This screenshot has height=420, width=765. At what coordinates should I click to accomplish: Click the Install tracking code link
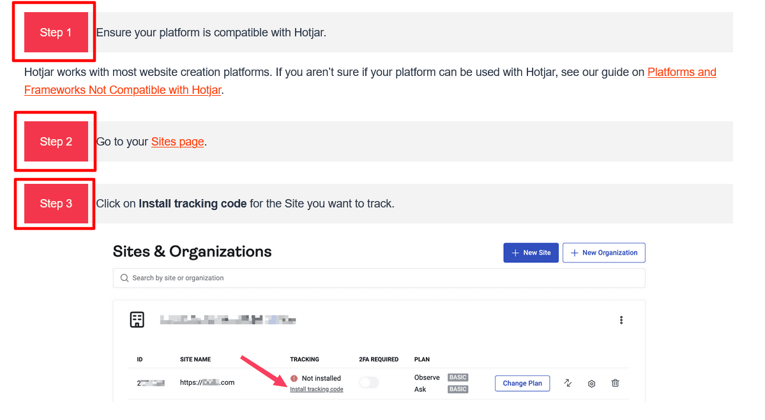pyautogui.click(x=317, y=388)
